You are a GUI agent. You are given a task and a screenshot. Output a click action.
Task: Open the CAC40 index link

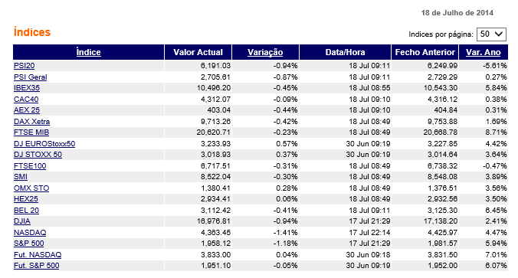tap(26, 99)
